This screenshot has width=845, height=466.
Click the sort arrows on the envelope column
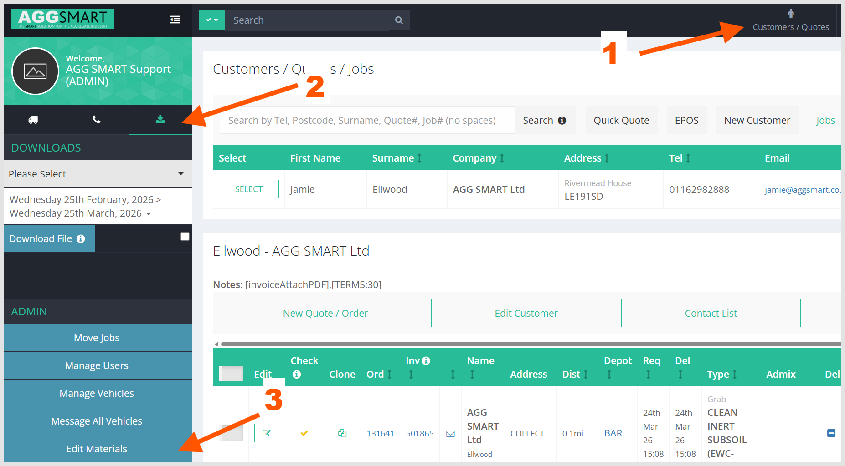click(453, 374)
